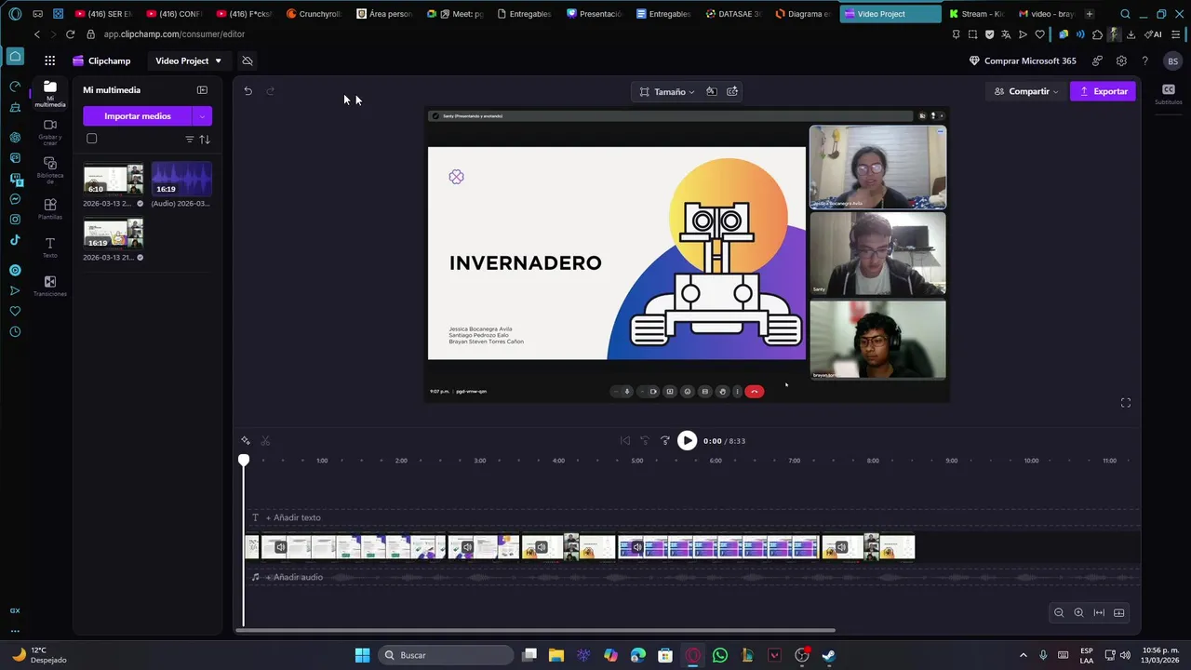Open the Transiciones panel
This screenshot has height=670, width=1191.
click(x=50, y=286)
